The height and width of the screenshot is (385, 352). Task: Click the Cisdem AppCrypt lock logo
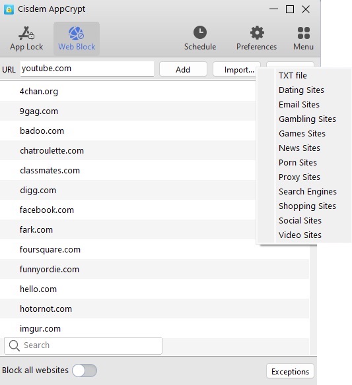point(9,10)
